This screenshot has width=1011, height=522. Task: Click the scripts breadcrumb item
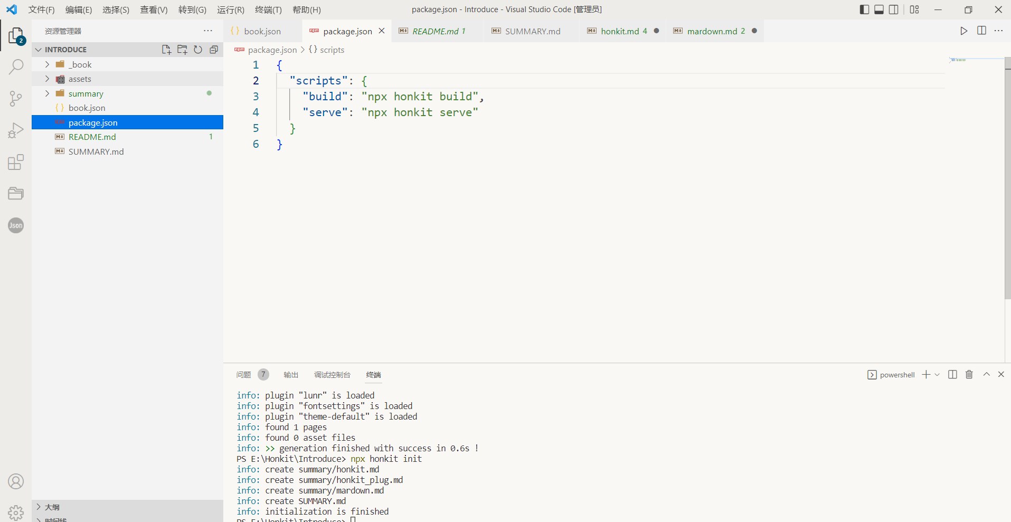coord(332,50)
